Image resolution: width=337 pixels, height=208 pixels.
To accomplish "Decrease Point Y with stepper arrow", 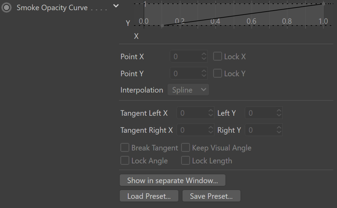I will 204,76.
